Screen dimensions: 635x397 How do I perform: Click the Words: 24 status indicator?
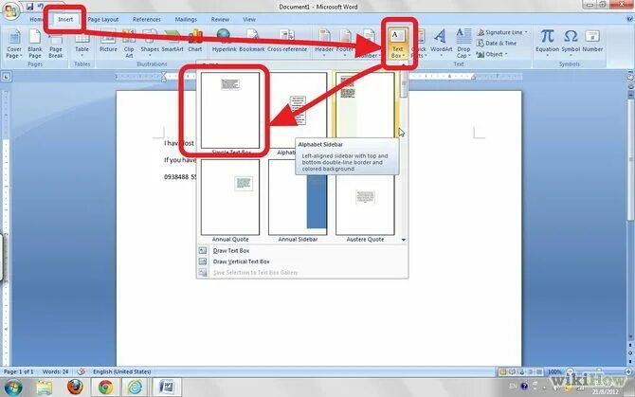(56, 371)
